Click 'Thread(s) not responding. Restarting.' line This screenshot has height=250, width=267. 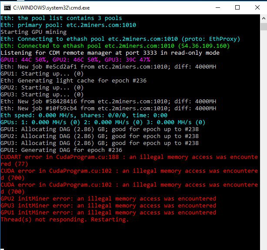[65, 220]
